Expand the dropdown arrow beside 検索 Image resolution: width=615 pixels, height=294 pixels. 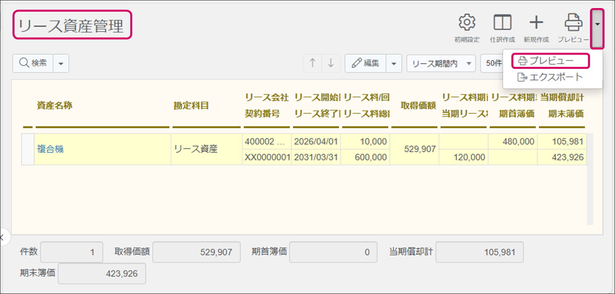point(61,64)
